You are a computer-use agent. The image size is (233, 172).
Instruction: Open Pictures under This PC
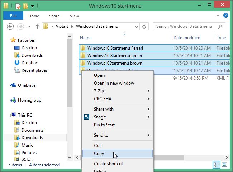(x=25, y=153)
